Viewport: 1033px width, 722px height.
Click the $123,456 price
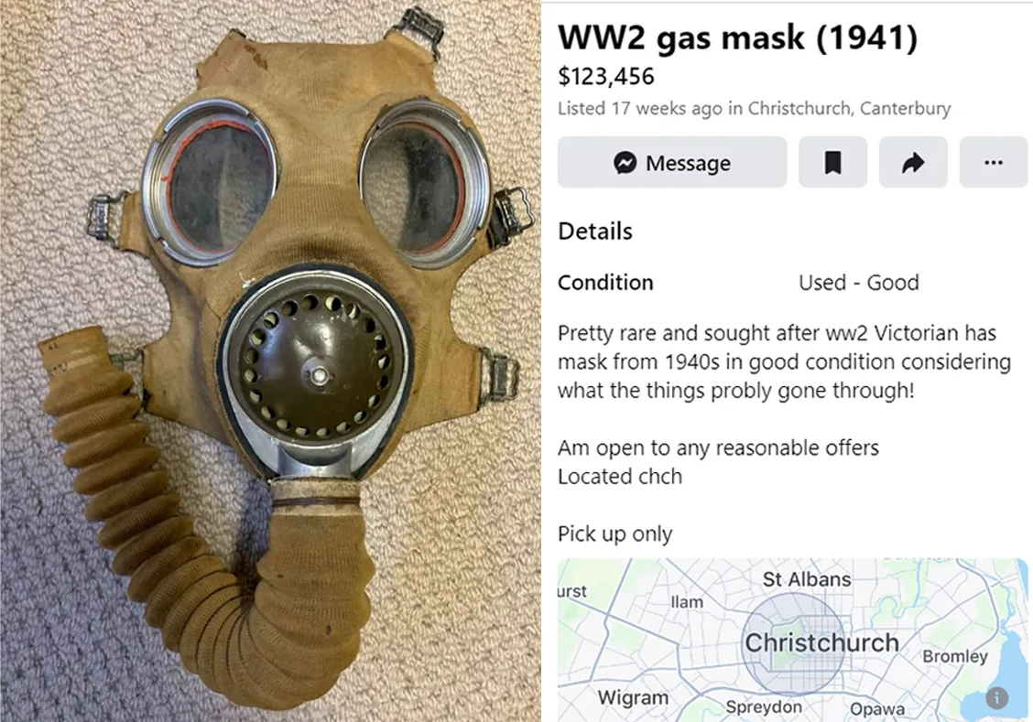click(x=606, y=76)
